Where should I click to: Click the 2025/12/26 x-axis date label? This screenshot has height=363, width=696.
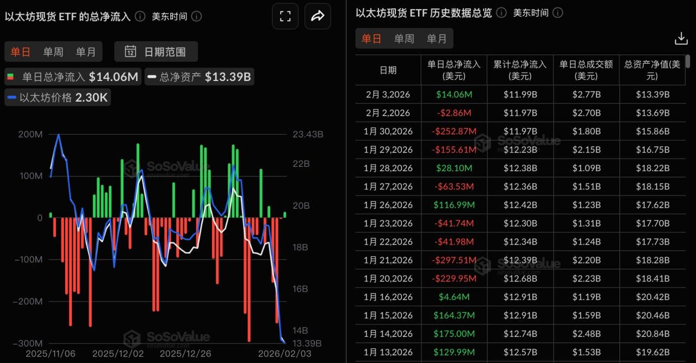pos(186,353)
